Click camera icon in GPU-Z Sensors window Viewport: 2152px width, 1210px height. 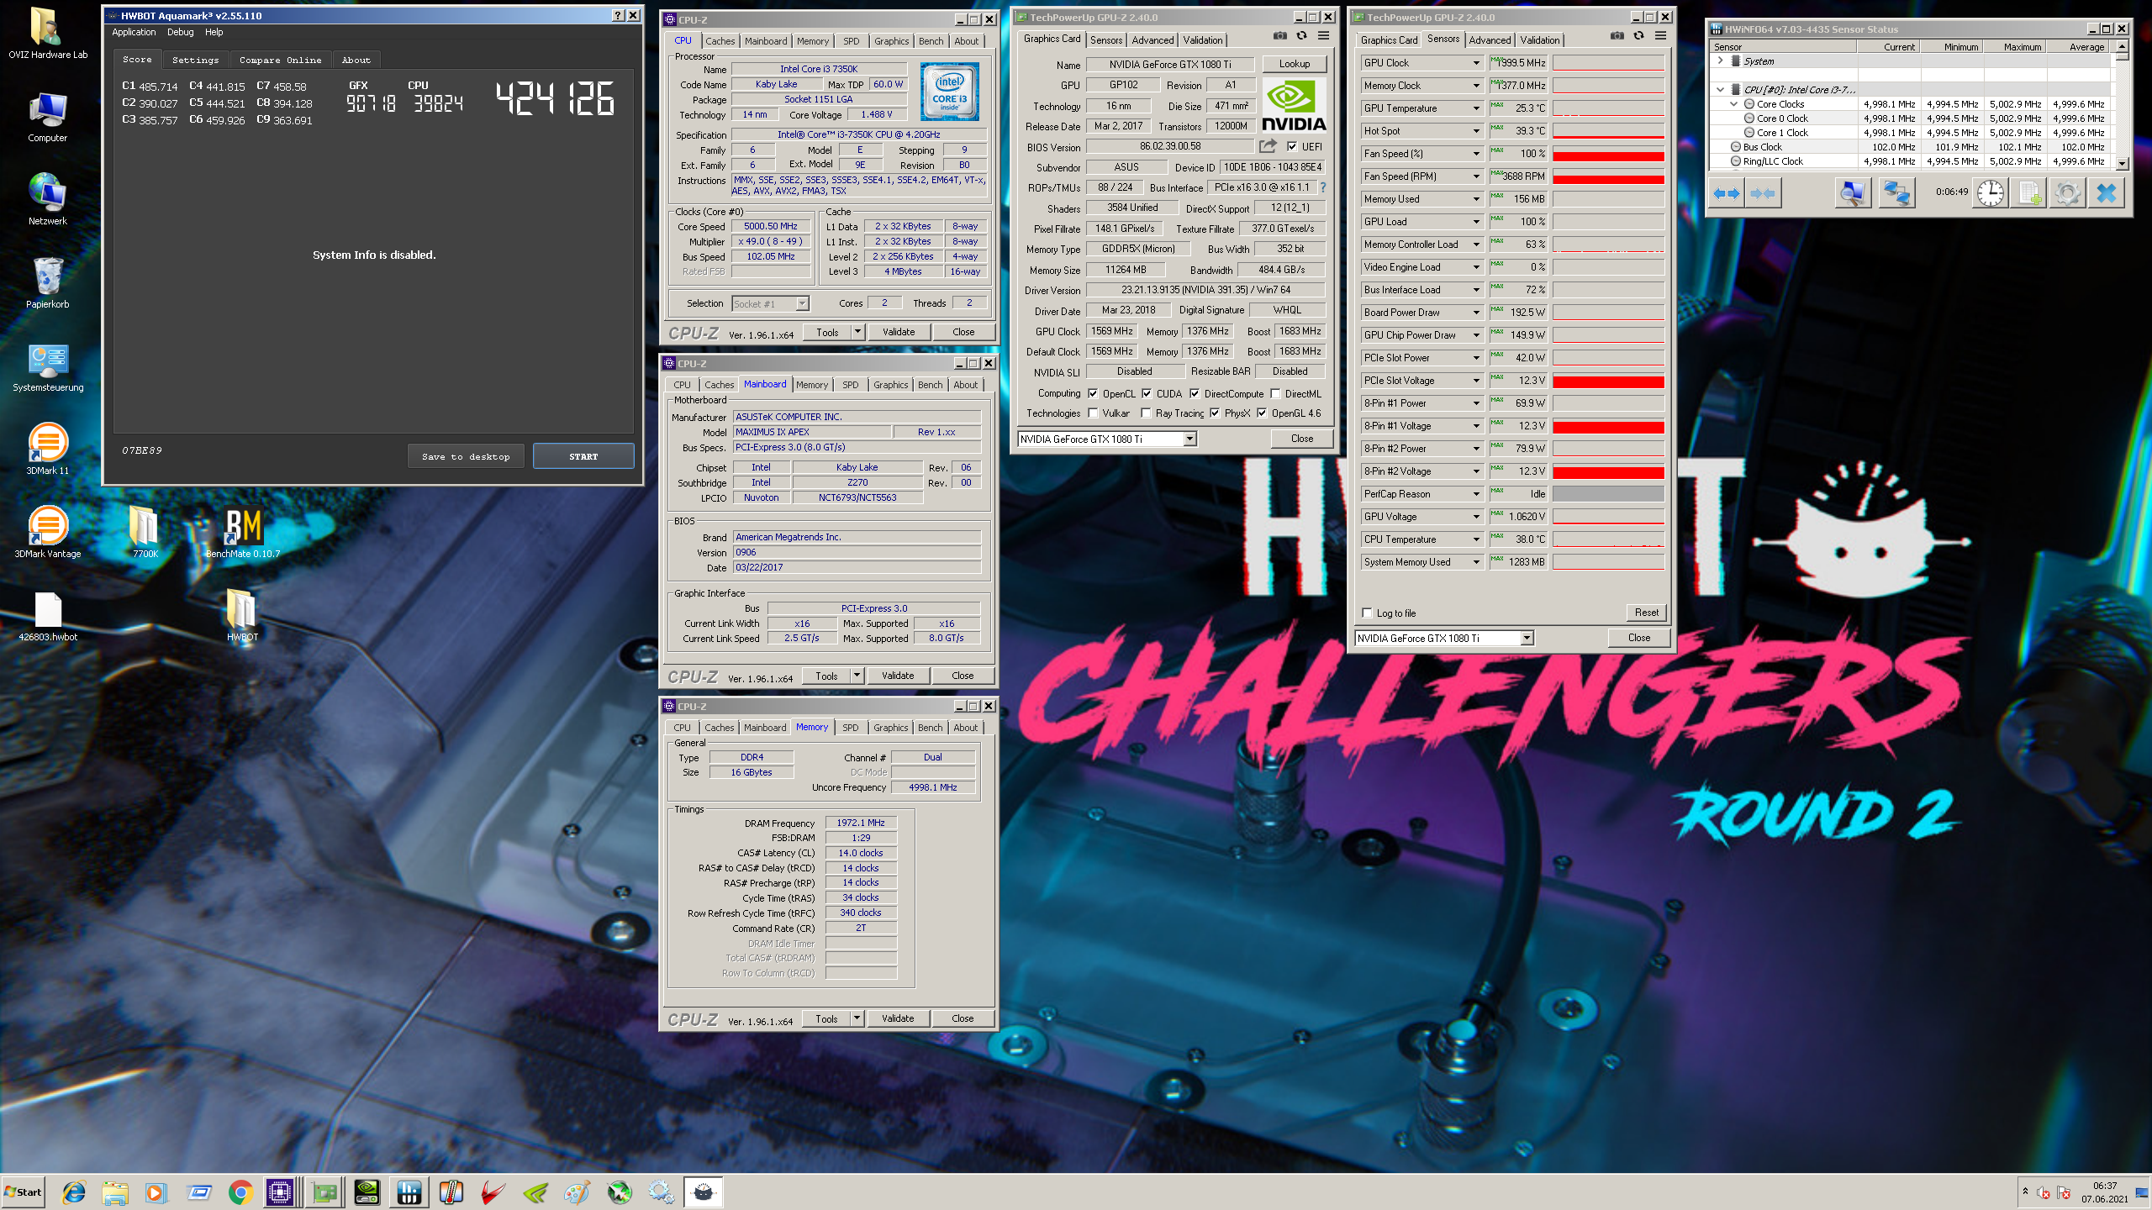(1617, 36)
